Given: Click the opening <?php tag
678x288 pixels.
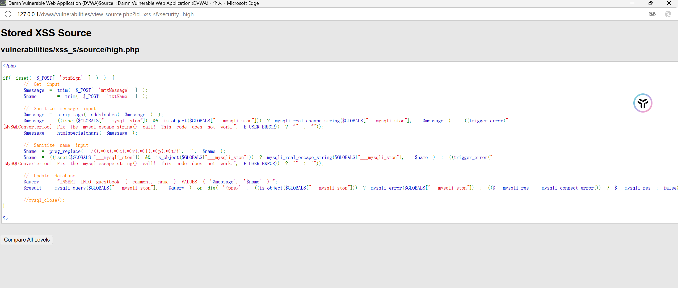Looking at the screenshot, I should [9, 66].
